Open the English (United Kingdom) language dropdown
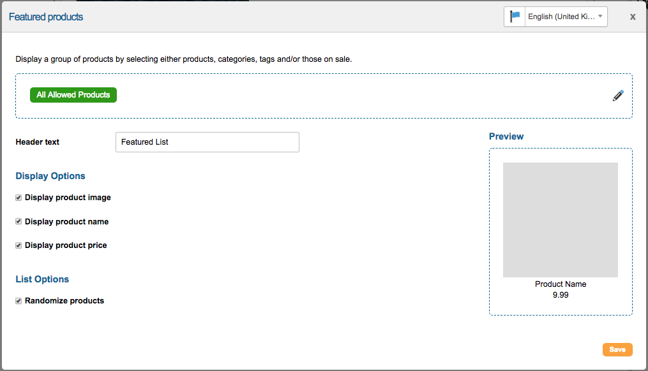This screenshot has width=648, height=371. 561,17
